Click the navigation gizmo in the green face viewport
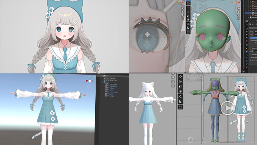This screenshot has width=257, height=145. point(235,3)
